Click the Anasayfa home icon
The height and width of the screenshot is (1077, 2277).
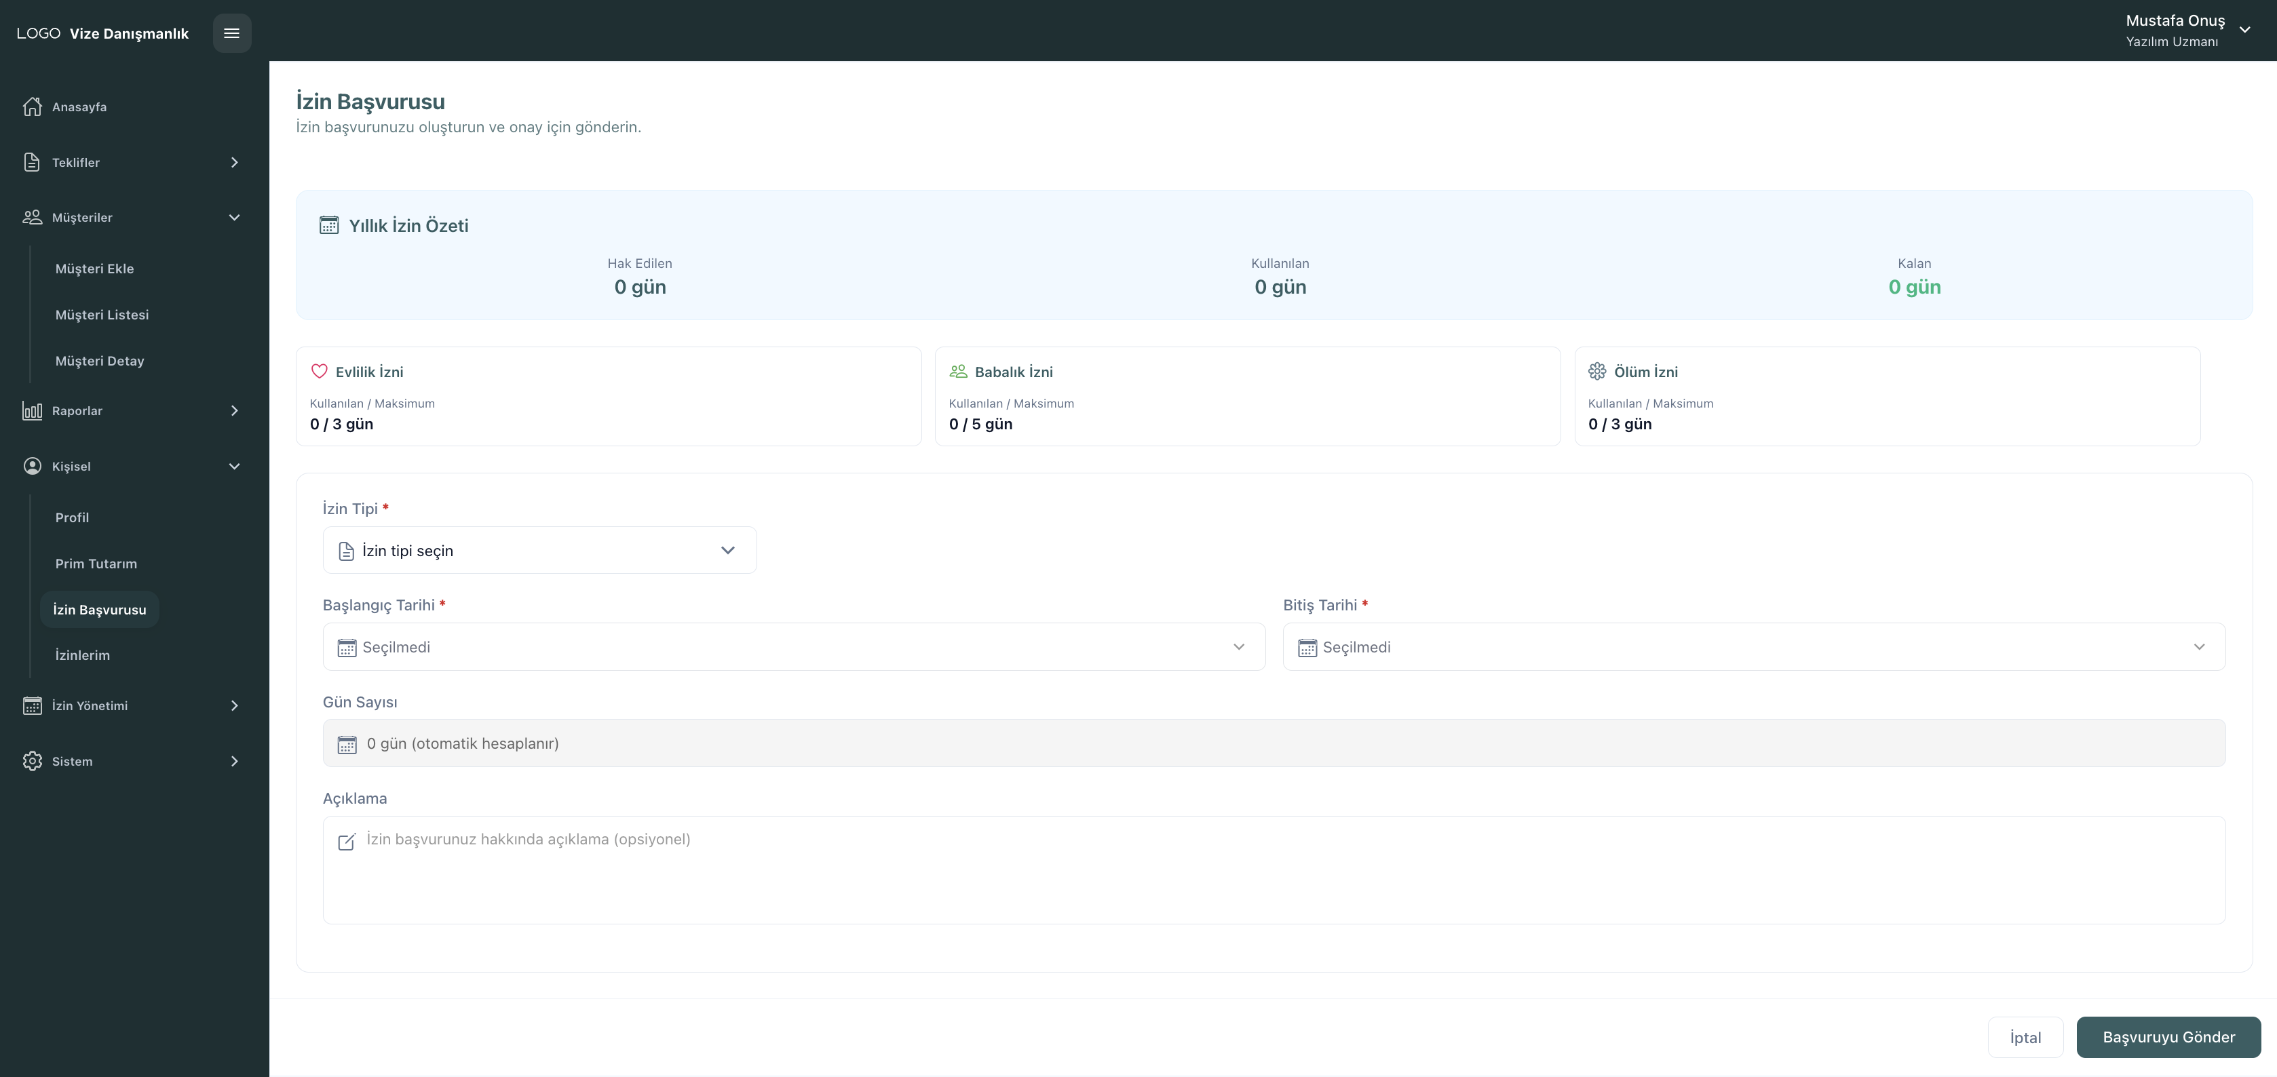pyautogui.click(x=33, y=107)
